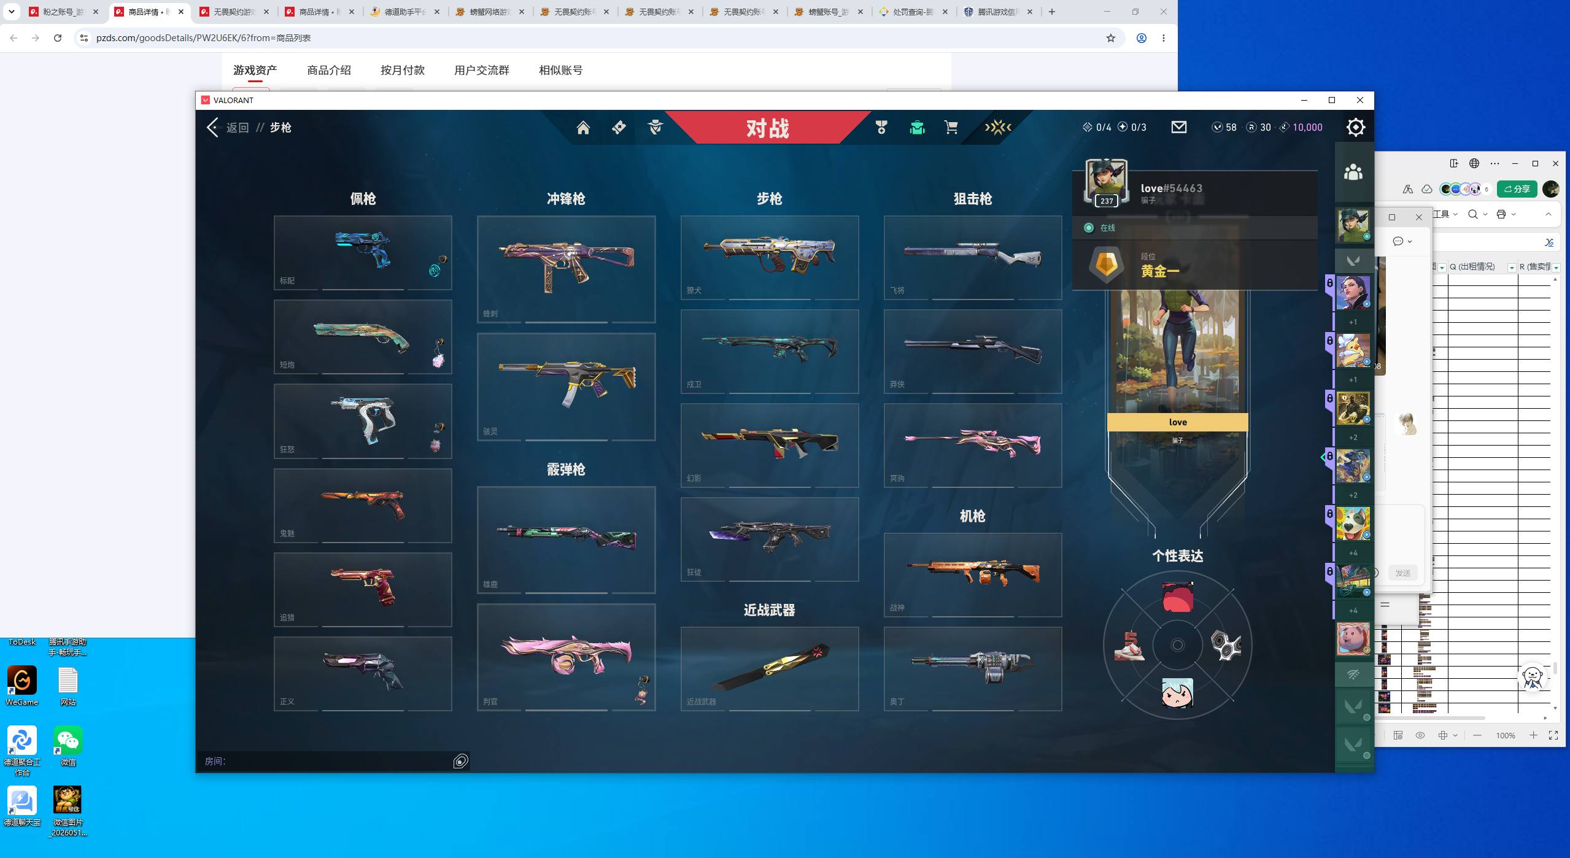Zoom in with plus icon in spreadsheet
Screen dimensions: 1570x858
tap(1533, 735)
